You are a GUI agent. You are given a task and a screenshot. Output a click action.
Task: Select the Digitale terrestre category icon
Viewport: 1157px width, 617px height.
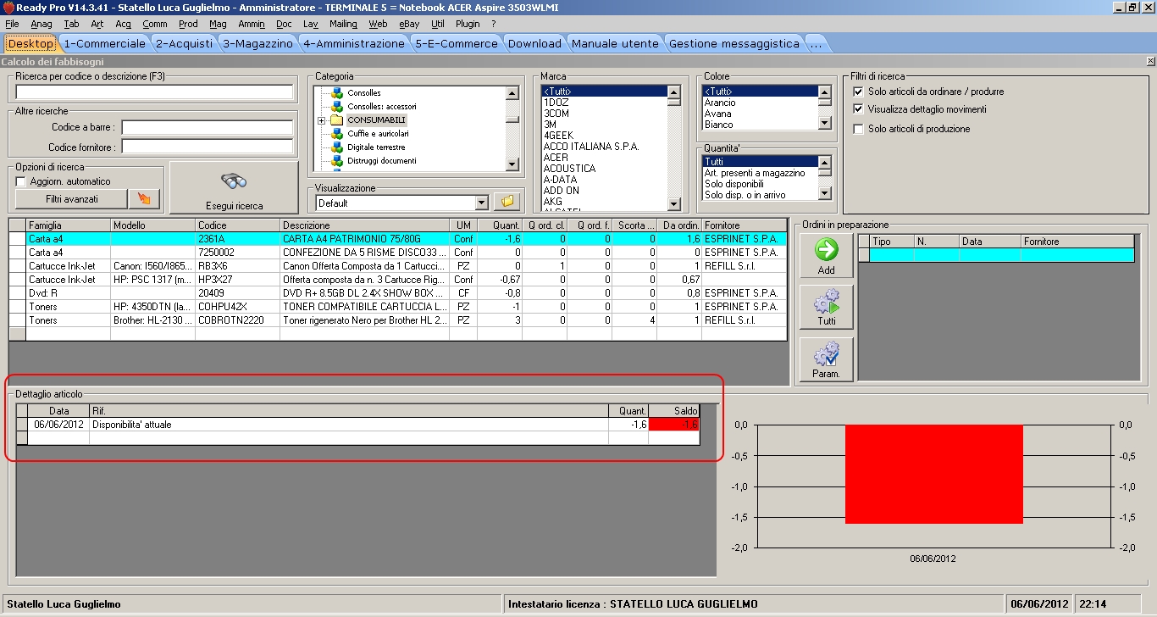click(x=337, y=147)
